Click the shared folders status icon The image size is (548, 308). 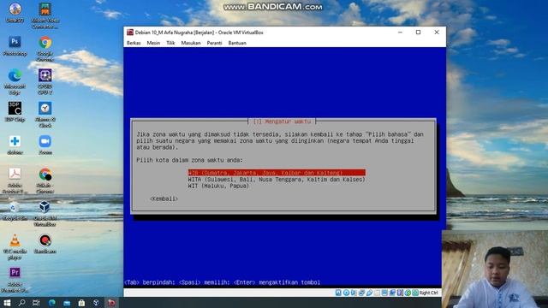click(377, 293)
